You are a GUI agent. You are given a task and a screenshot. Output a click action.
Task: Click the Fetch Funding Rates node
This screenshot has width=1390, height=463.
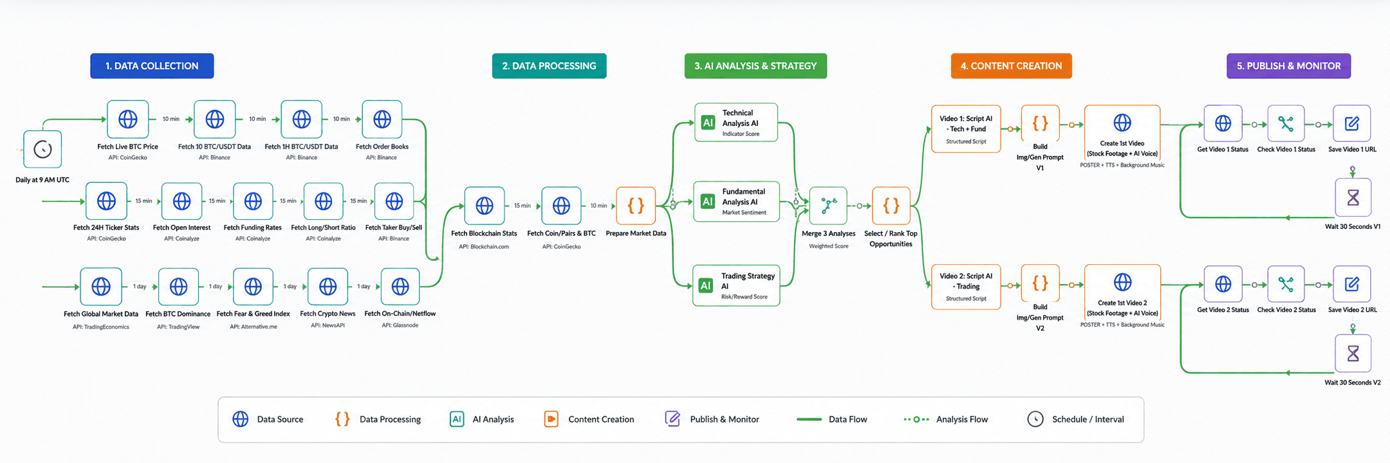[x=253, y=201]
